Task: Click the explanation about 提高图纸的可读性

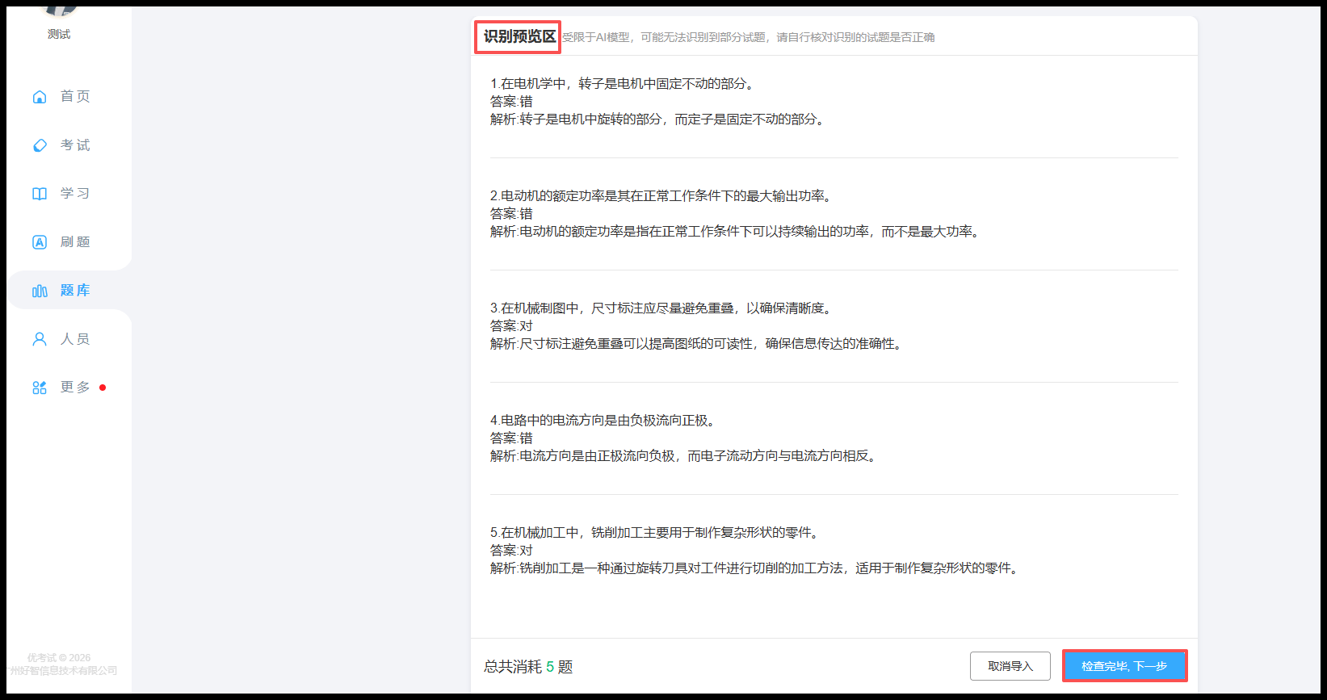Action: point(698,344)
